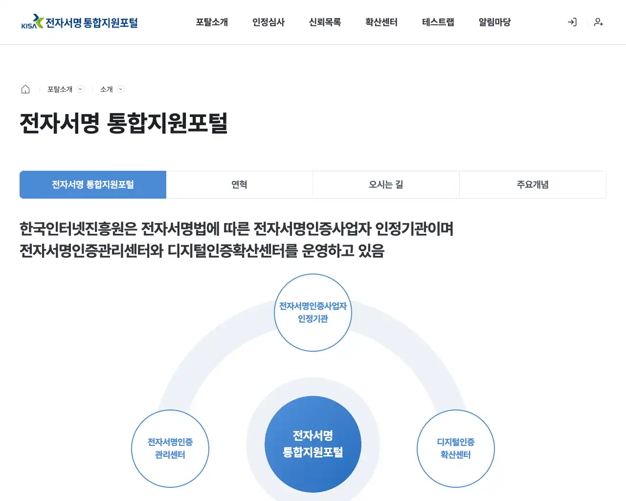626x501 pixels.
Task: Click the 전자서명인증사업자 인정기관 circle
Action: point(313,313)
